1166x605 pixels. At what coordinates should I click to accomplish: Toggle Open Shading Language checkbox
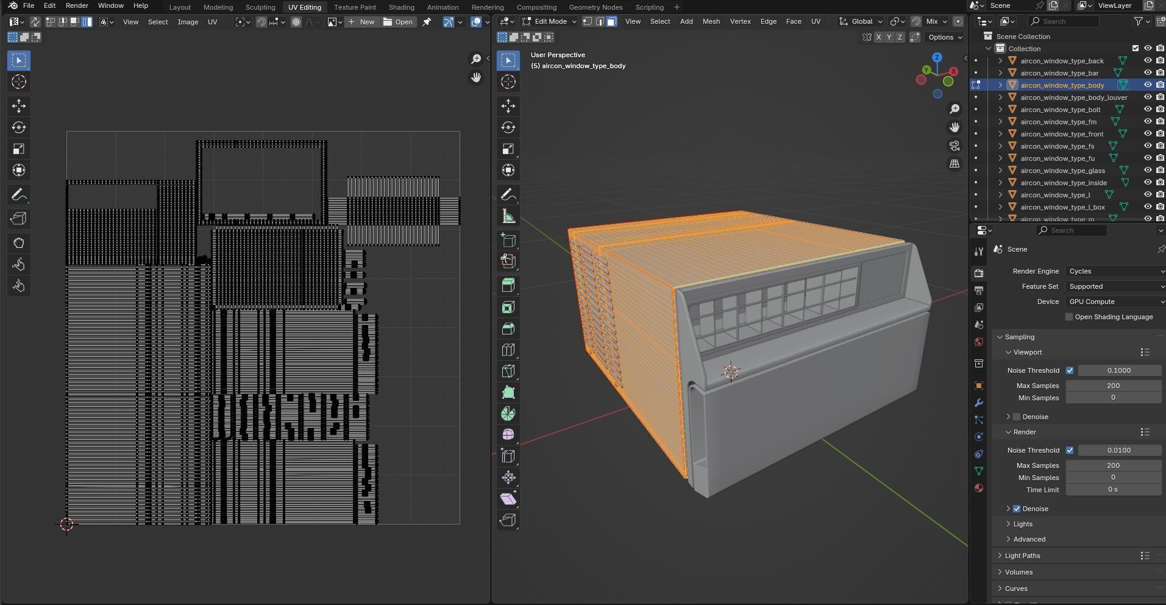1069,317
